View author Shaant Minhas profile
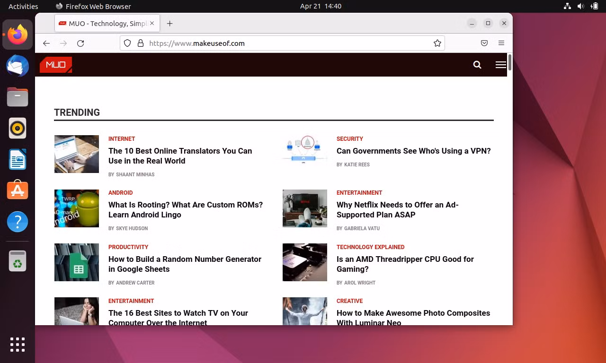The height and width of the screenshot is (363, 606). click(135, 174)
